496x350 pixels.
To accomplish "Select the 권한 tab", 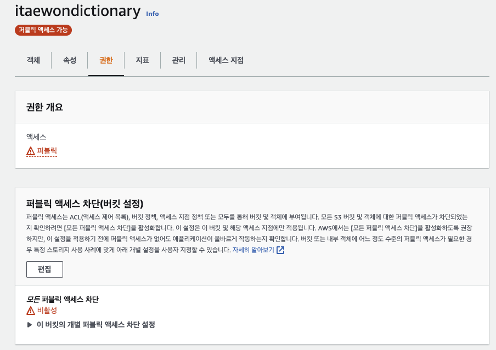I will pos(106,60).
